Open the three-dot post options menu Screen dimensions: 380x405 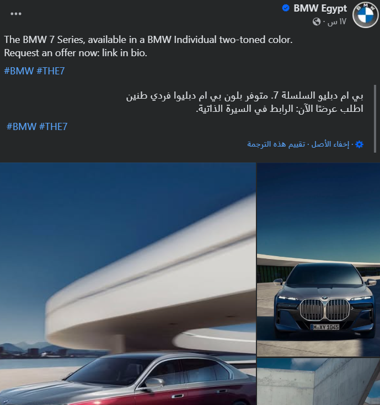(16, 14)
